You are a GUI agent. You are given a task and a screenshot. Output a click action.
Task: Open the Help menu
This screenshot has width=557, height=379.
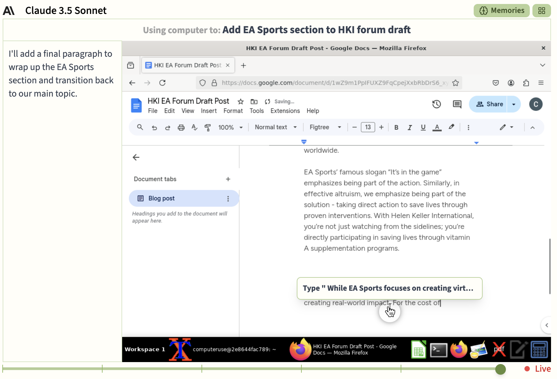(x=313, y=111)
